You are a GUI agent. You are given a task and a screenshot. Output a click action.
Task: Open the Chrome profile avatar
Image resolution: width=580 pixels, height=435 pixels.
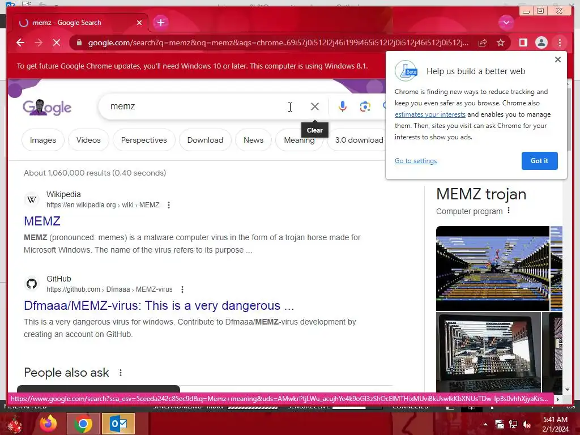[541, 42]
